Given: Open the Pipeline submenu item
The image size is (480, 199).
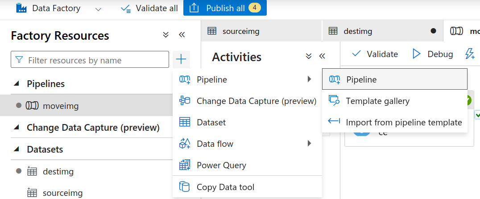Looking at the screenshot, I should pyautogui.click(x=247, y=79).
